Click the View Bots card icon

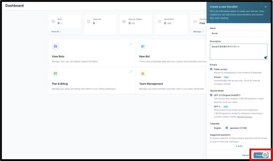pyautogui.click(x=55, y=46)
